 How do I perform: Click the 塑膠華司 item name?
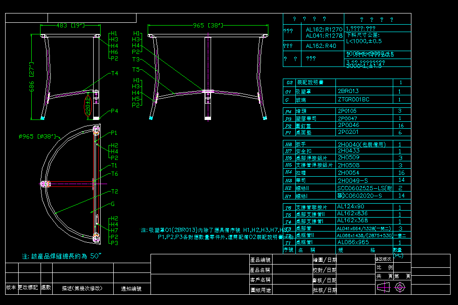point(306,119)
